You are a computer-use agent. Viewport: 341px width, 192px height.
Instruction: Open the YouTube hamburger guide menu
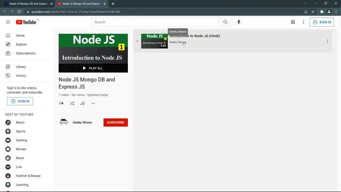click(8, 22)
